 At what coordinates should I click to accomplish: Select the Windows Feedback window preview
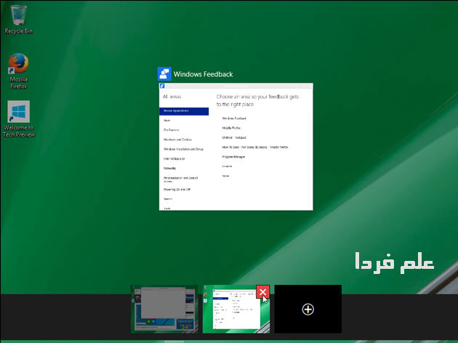(x=236, y=148)
